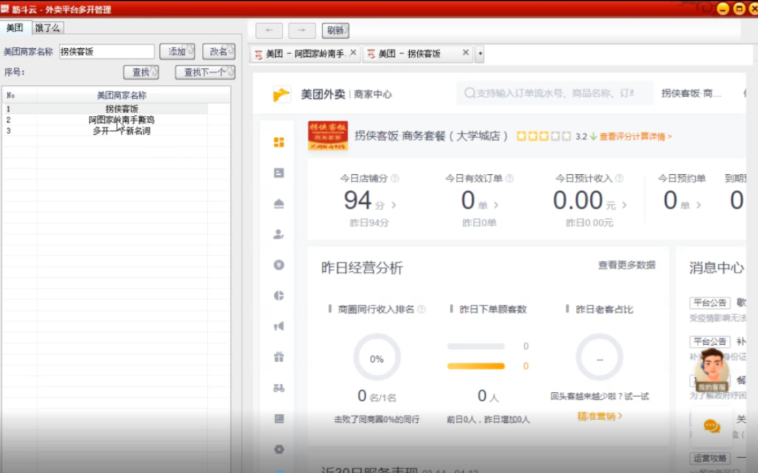This screenshot has height=473, width=758.
Task: Open the round coin finance sidebar icon
Action: coord(279,264)
